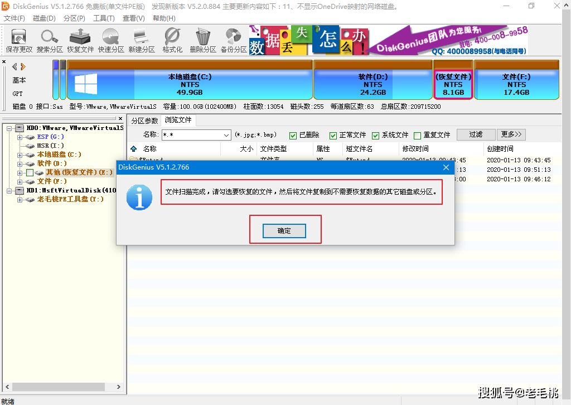Sort by the 创建时间 column header
571x405 pixels.
click(x=500, y=148)
